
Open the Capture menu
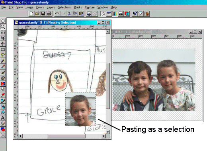[90, 7]
